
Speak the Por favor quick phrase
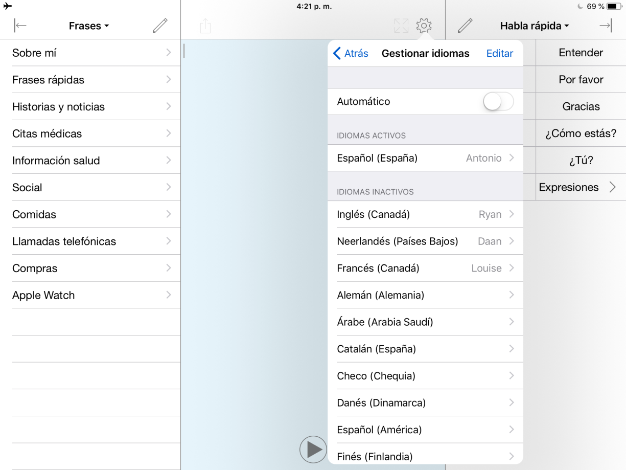pyautogui.click(x=581, y=80)
